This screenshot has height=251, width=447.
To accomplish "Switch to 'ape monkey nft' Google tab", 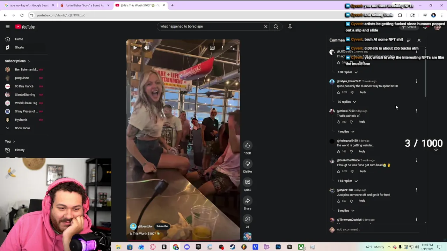I will tap(29, 5).
